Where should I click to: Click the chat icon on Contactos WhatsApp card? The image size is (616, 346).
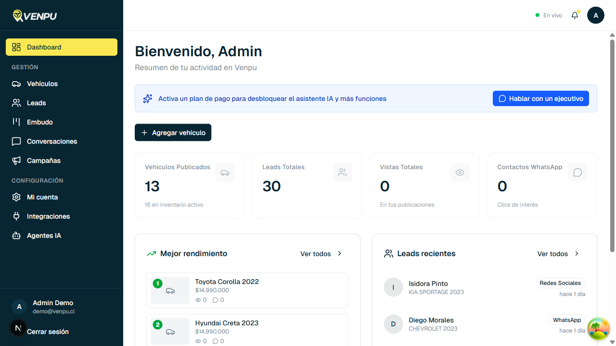pyautogui.click(x=577, y=172)
